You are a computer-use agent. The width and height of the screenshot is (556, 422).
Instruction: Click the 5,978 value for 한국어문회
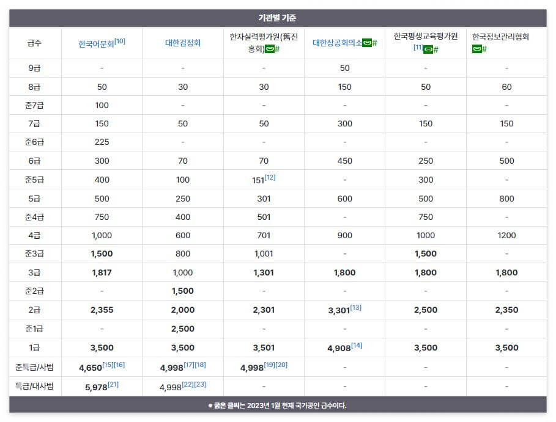[x=96, y=387]
